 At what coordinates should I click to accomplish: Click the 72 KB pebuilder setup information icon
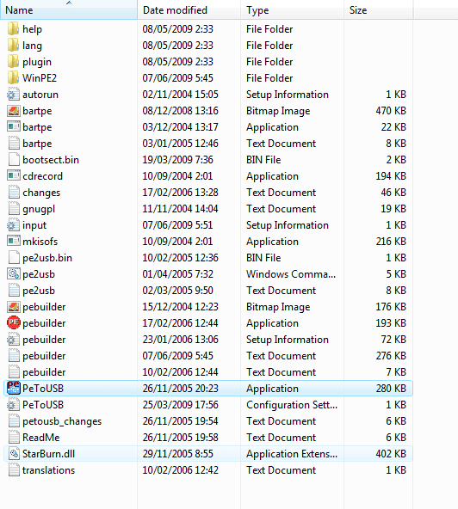13,340
